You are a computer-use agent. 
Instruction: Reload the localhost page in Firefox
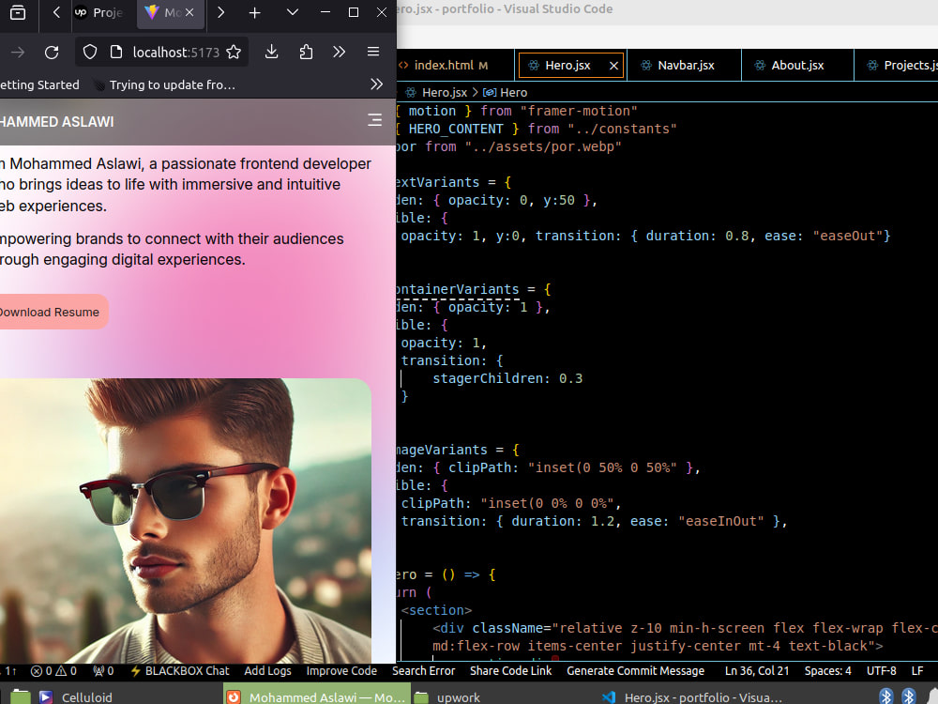coord(52,53)
